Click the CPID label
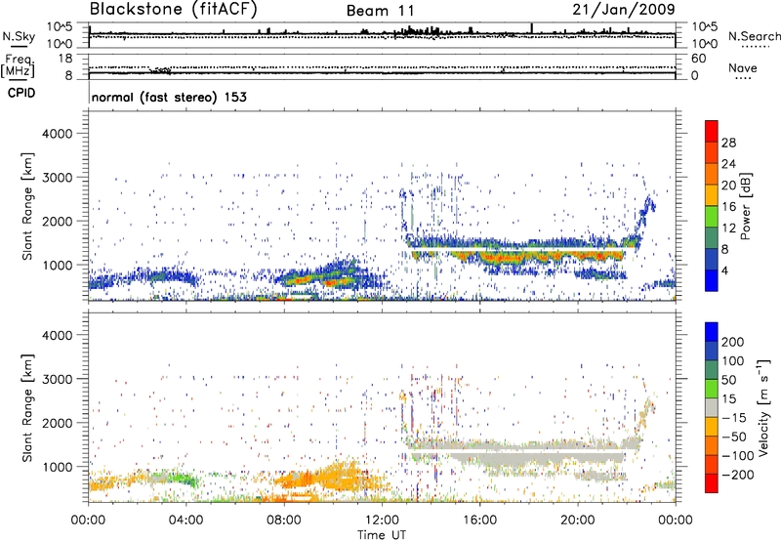The height and width of the screenshot is (541, 781). pyautogui.click(x=21, y=93)
